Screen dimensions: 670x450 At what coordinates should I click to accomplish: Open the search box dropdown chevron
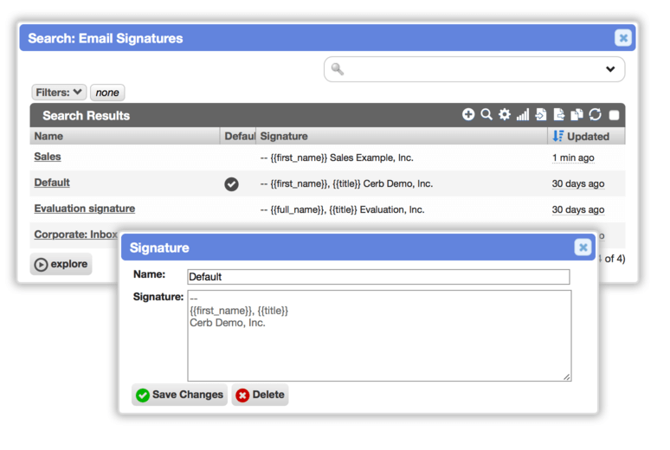(610, 69)
